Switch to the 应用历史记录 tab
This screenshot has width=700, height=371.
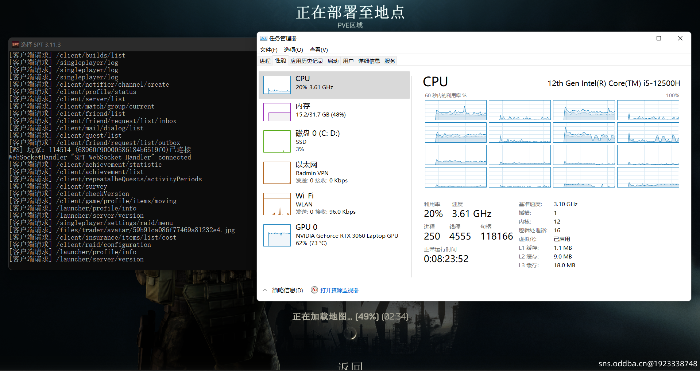[x=307, y=61]
